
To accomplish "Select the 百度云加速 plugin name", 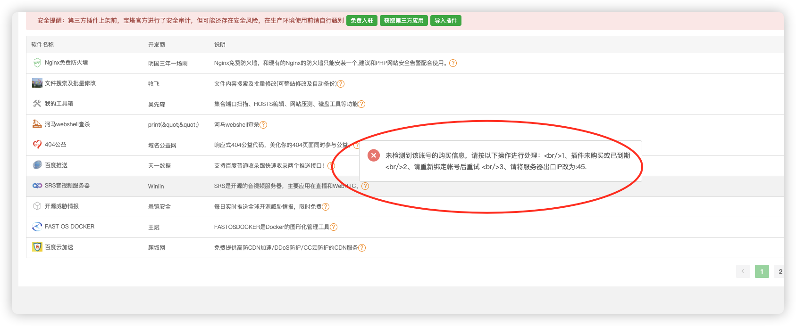I will point(59,247).
